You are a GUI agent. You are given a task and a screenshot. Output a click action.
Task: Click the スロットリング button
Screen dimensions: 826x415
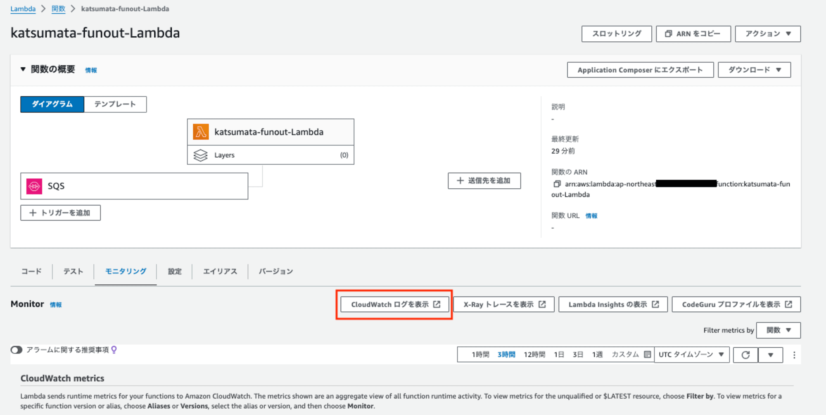click(617, 34)
